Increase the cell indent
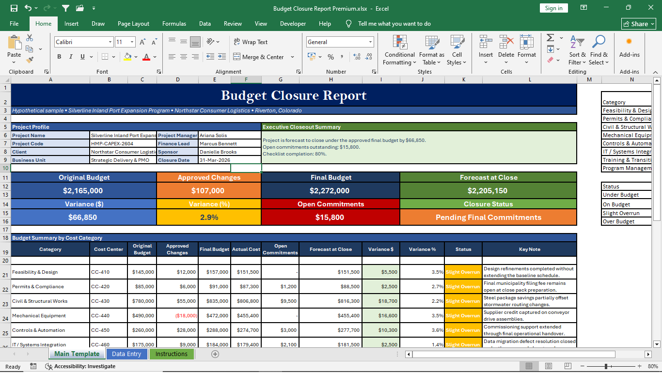 [x=223, y=57]
